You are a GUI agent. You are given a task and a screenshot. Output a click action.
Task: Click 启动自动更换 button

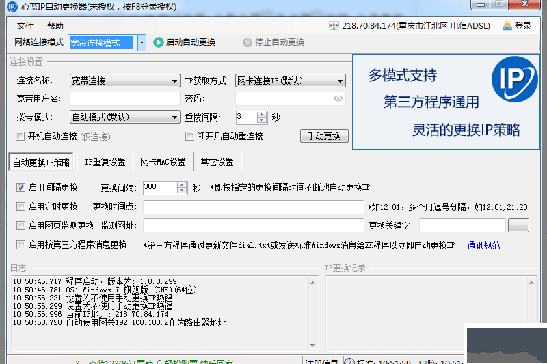tap(185, 42)
